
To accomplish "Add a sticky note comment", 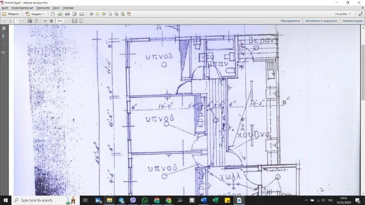I will (98, 14).
